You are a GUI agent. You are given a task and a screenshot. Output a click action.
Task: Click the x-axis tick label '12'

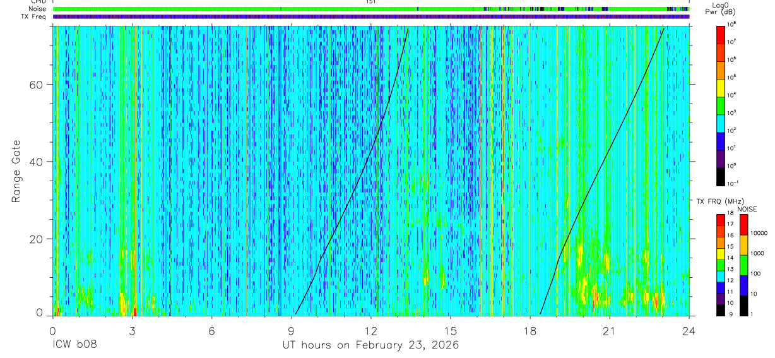click(371, 330)
